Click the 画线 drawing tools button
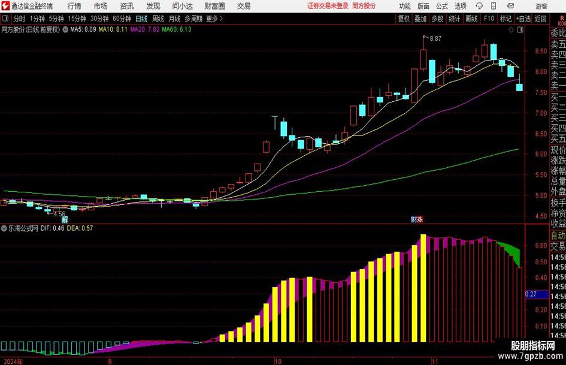This screenshot has width=566, height=365. tap(471, 19)
